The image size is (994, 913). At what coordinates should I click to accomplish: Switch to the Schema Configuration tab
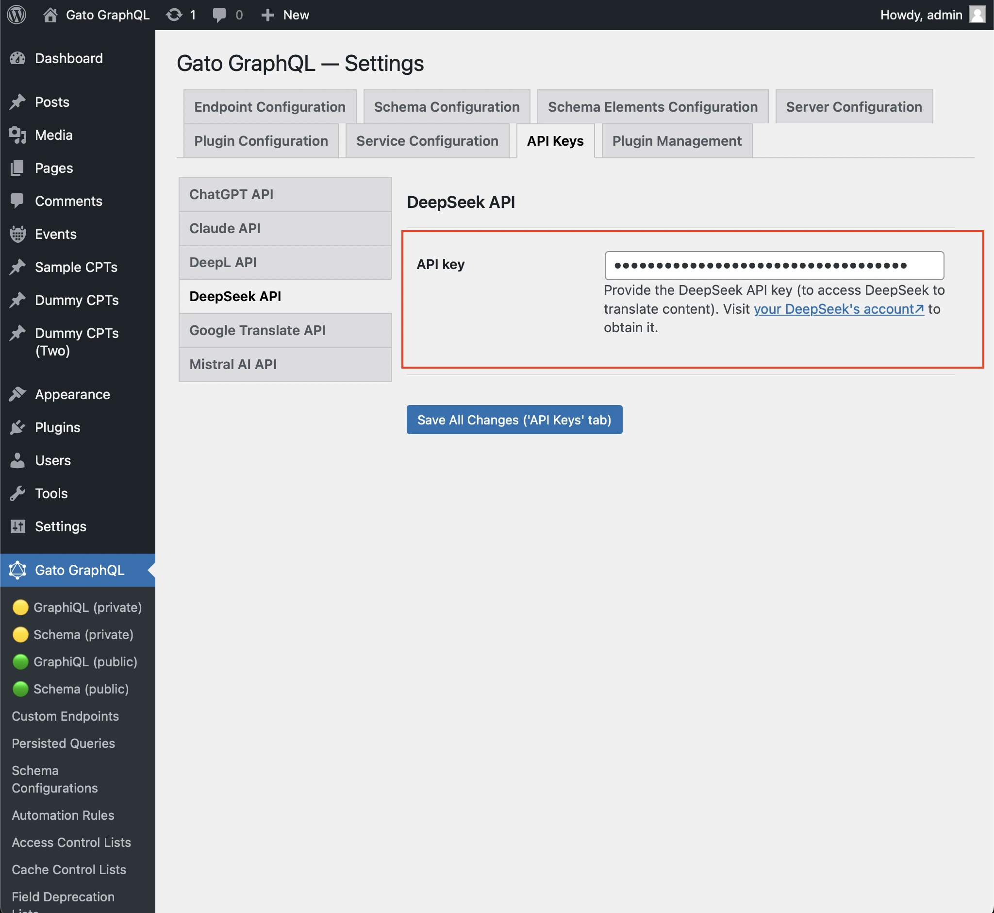tap(447, 107)
